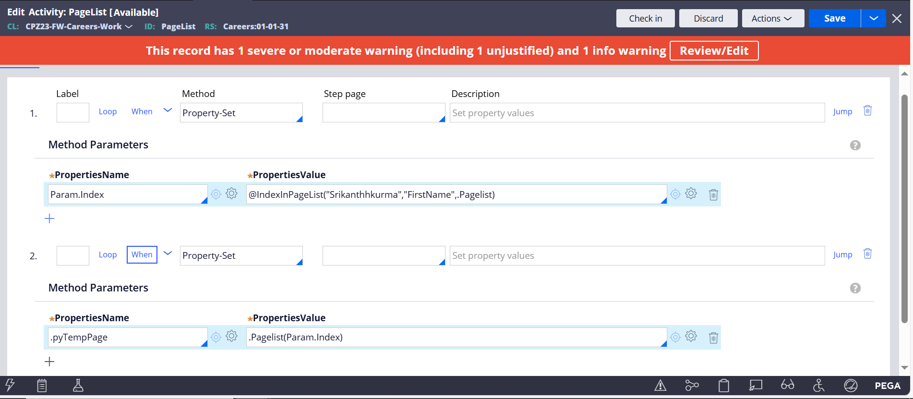
Task: Click Review/Edit in the warning banner
Action: [714, 51]
